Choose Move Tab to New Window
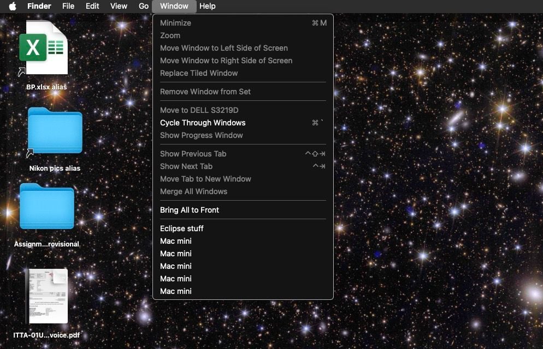 coord(205,179)
